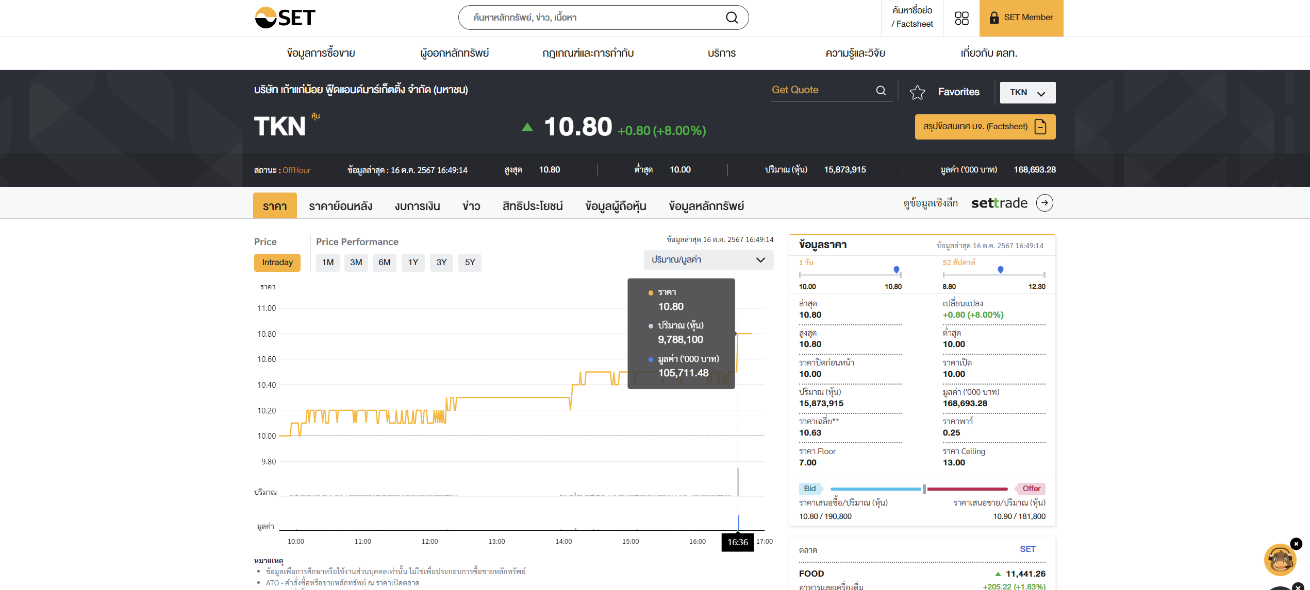Click the Get Quote search magnifier icon
This screenshot has width=1310, height=590.
(881, 91)
